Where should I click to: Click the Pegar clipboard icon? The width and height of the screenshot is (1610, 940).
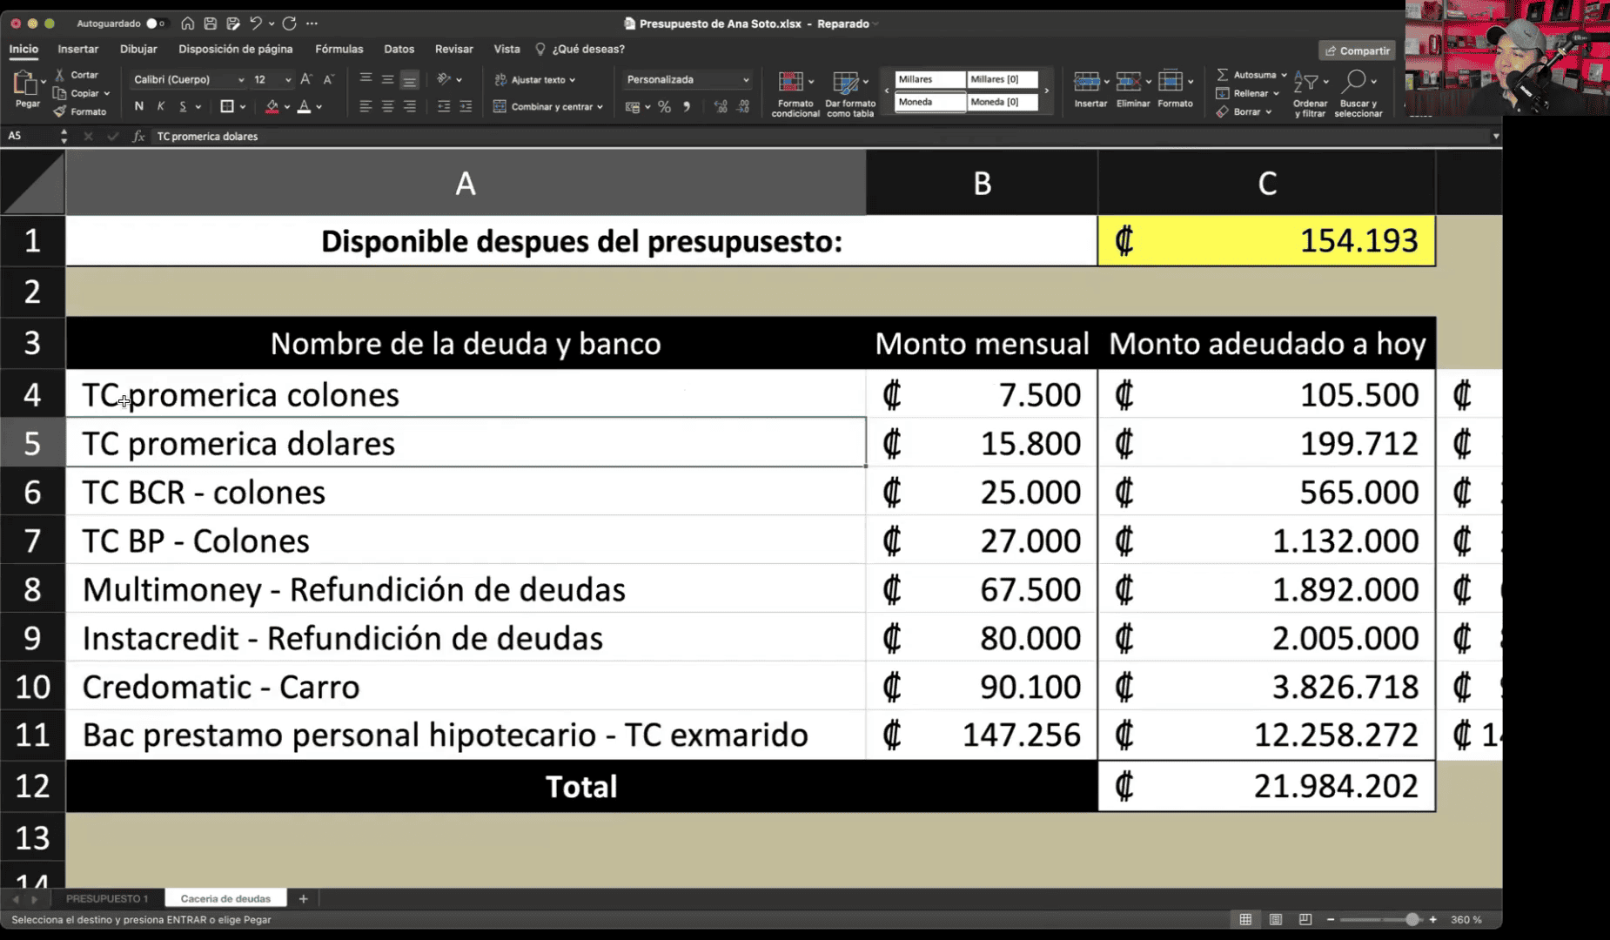pos(26,85)
